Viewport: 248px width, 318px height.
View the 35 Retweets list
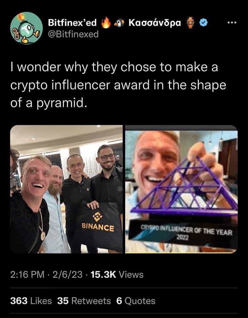pyautogui.click(x=84, y=301)
